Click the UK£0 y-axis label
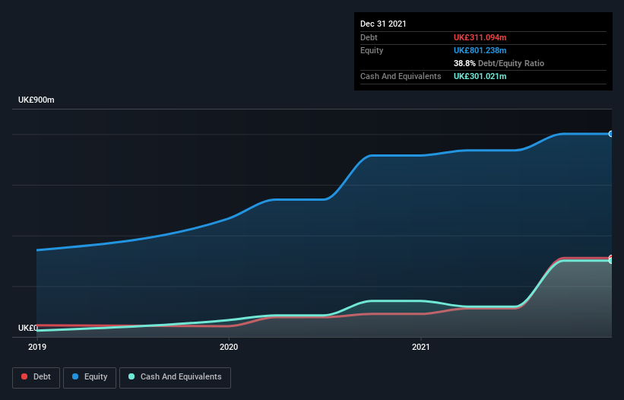The image size is (624, 400). click(28, 328)
